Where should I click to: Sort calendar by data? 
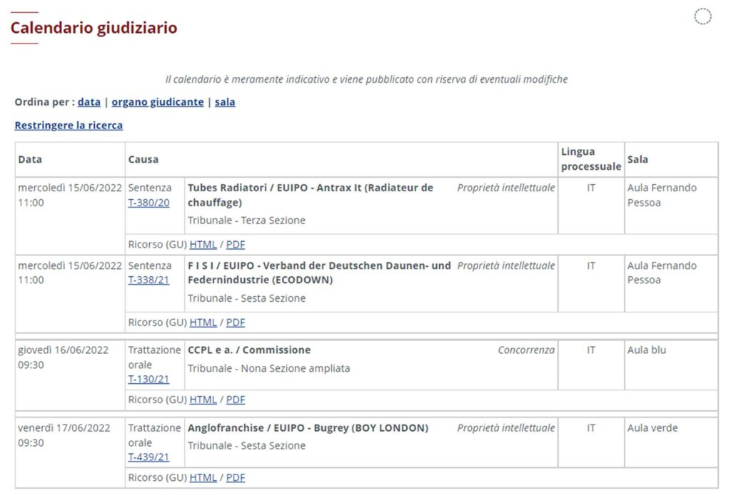(89, 102)
